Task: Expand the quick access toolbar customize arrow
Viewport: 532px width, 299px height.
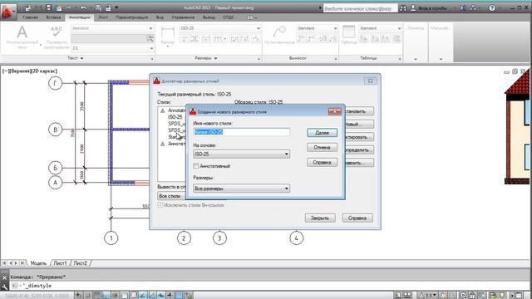Action: (x=116, y=7)
